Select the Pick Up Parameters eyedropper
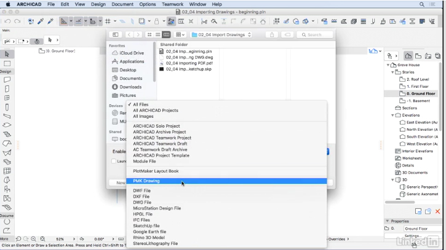 pos(41,21)
